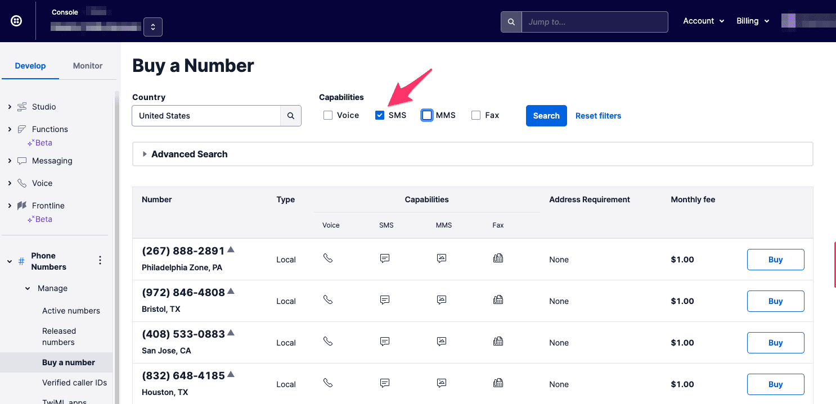This screenshot has width=836, height=404.
Task: Click the Jump to search field
Action: coord(594,22)
